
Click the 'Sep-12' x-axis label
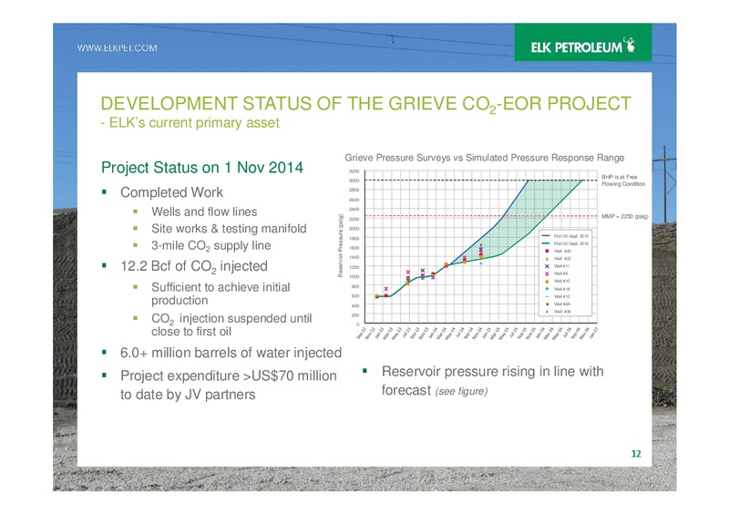click(361, 334)
